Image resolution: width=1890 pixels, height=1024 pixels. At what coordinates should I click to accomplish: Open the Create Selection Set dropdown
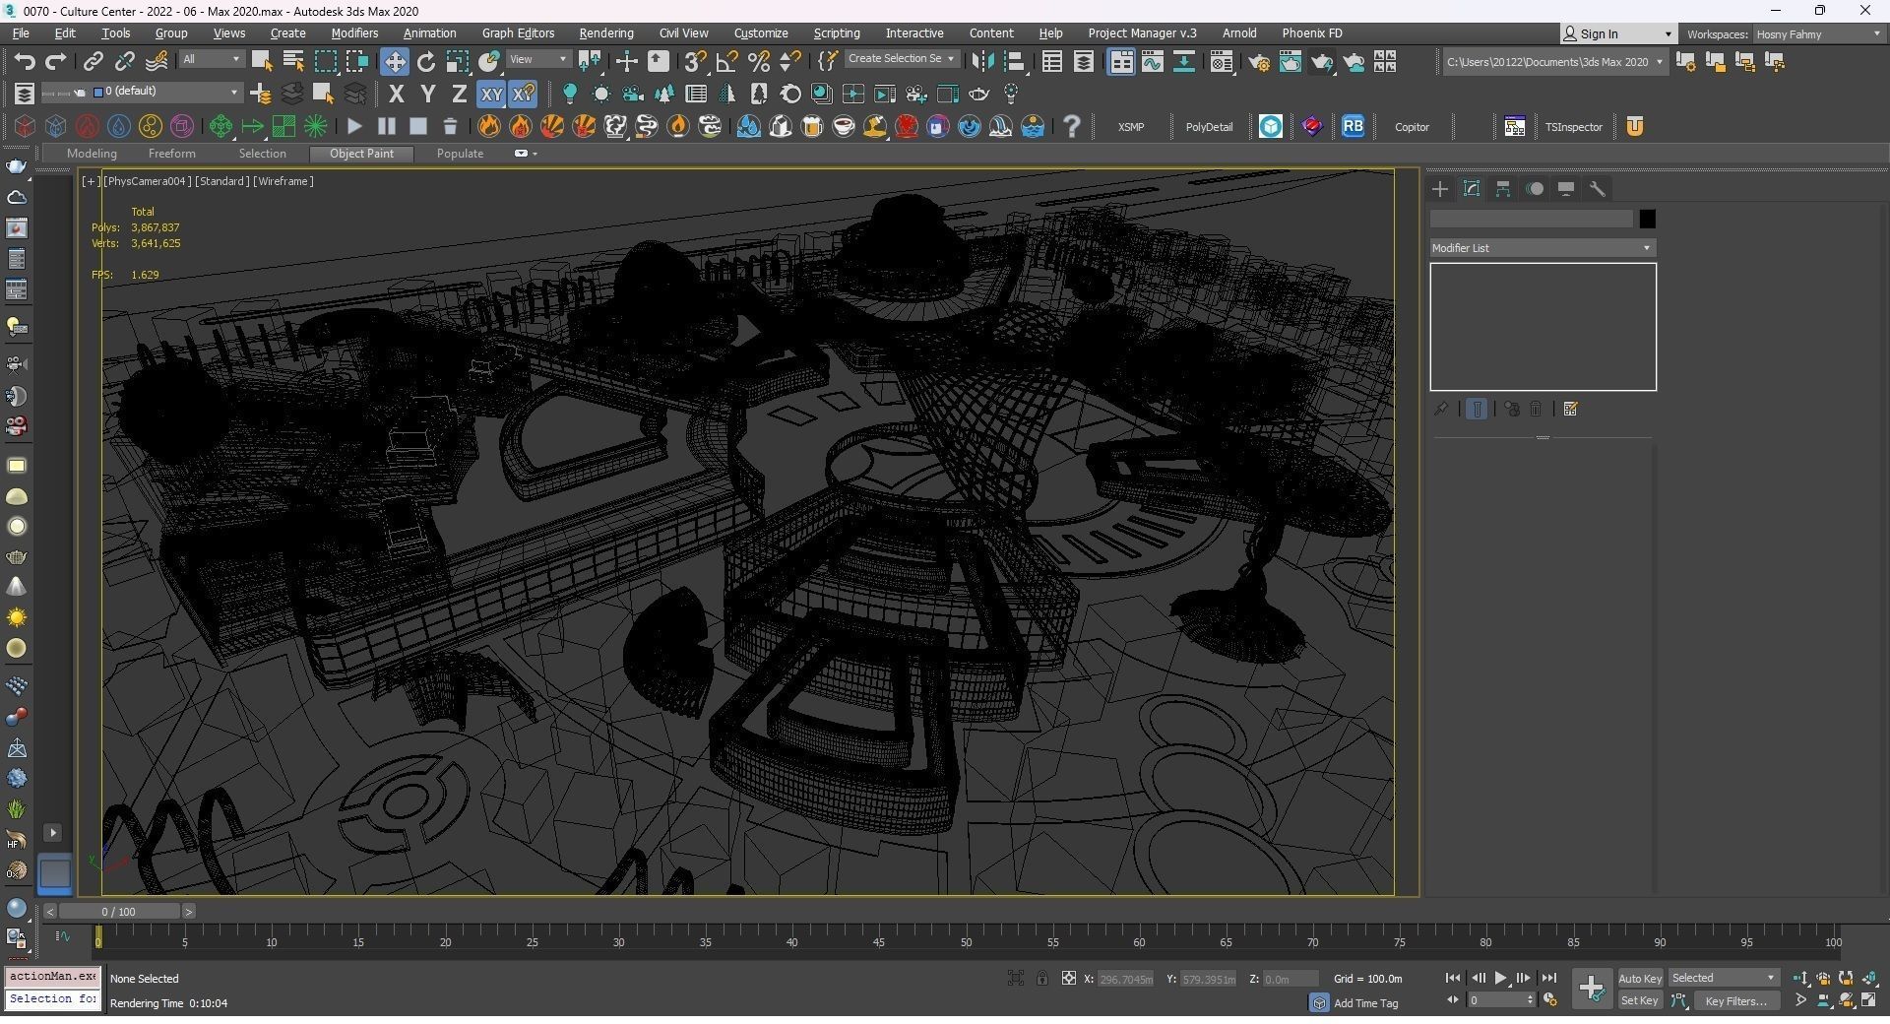[x=902, y=59]
